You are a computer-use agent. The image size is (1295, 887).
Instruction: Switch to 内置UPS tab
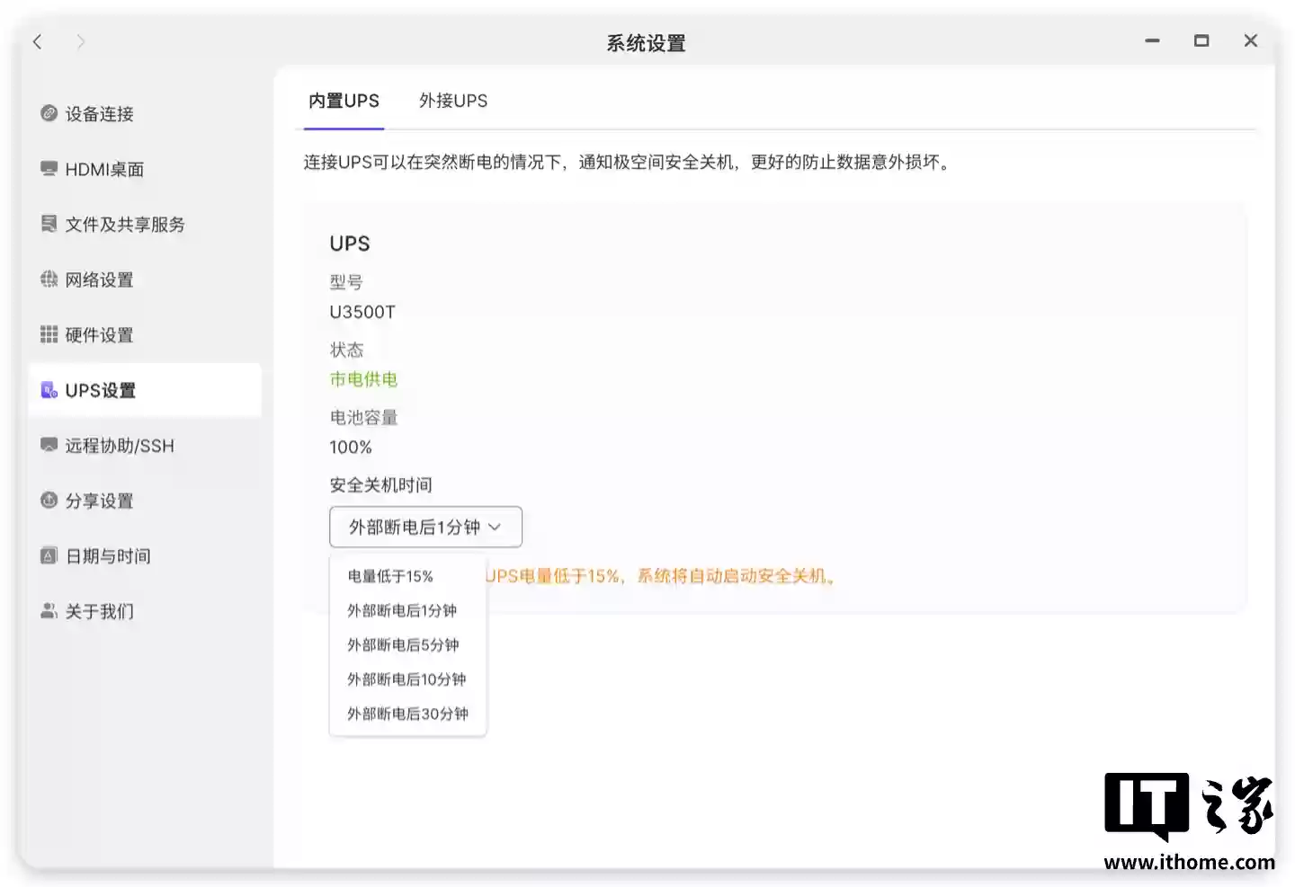(x=344, y=101)
